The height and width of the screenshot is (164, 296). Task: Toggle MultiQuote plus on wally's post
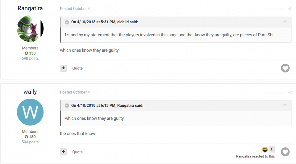point(63,152)
